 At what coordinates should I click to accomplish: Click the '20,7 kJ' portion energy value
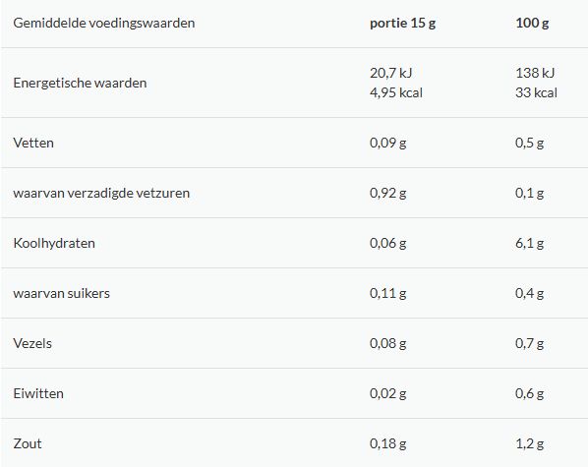390,73
